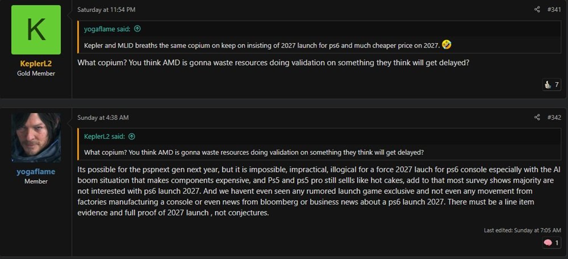Open KeplerL2's green K avatar
The image size is (568, 259).
36,30
